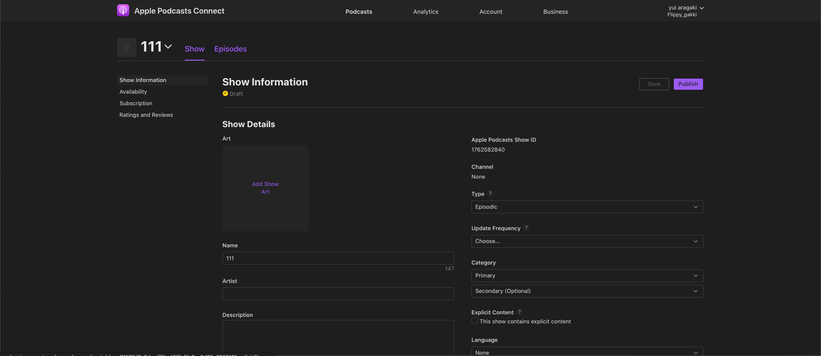This screenshot has width=821, height=356.
Task: Open the show switcher chevron next to 111
Action: [x=168, y=47]
